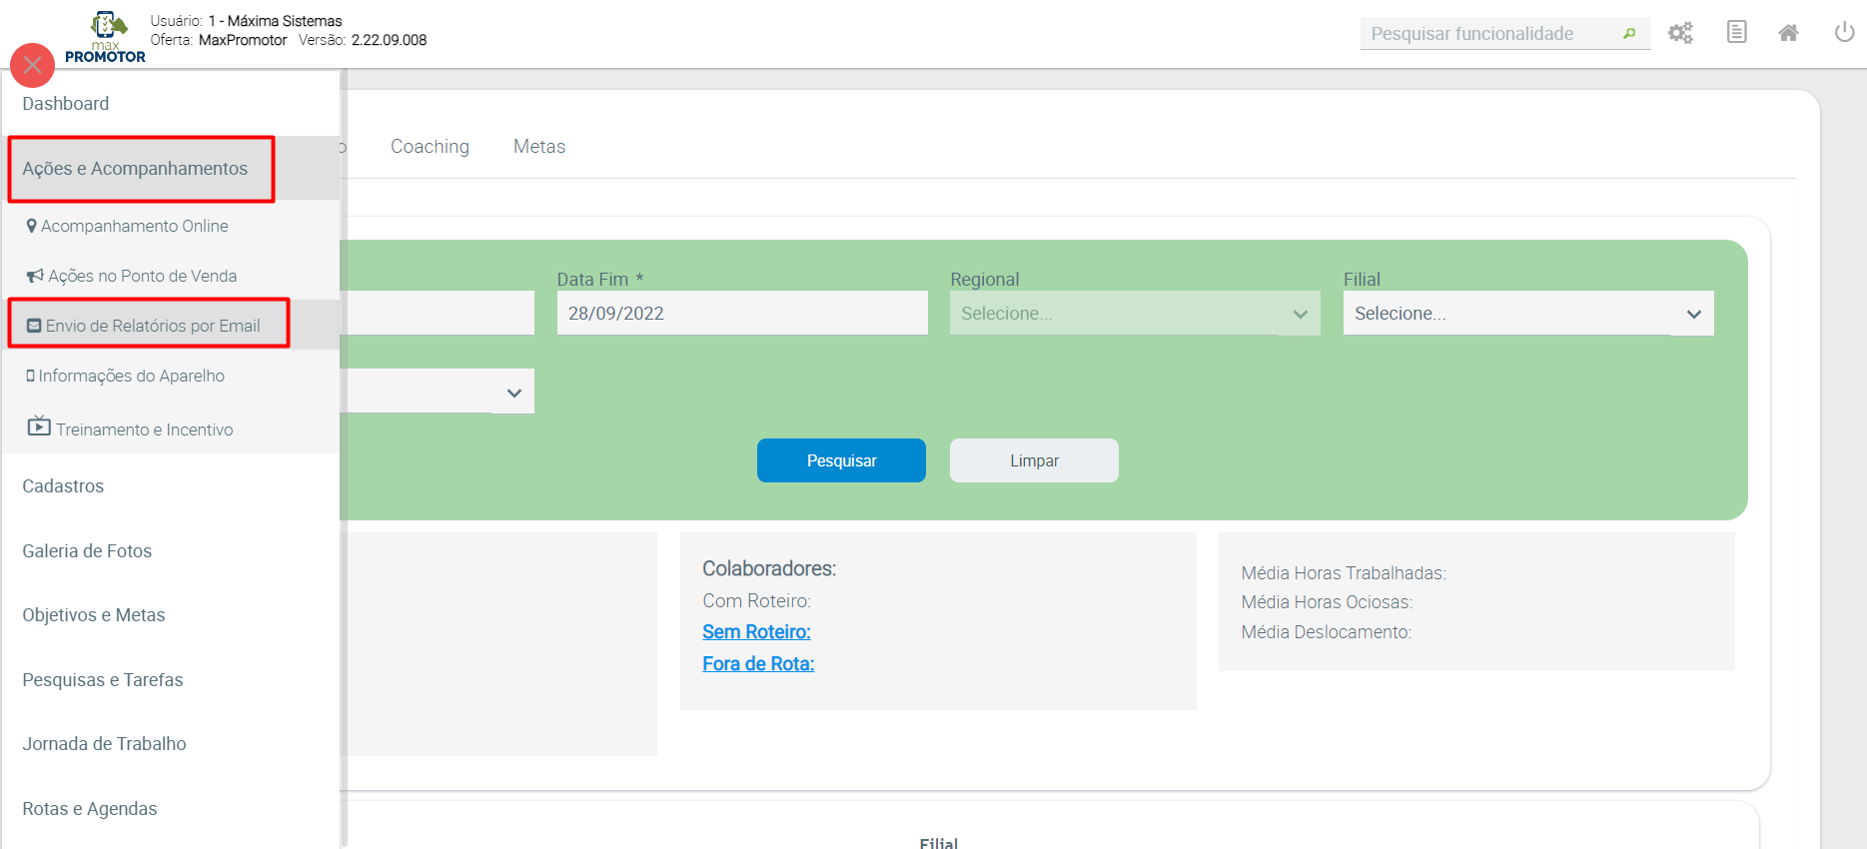The height and width of the screenshot is (849, 1867).
Task: Click the Colaboradores heading
Action: click(x=769, y=568)
